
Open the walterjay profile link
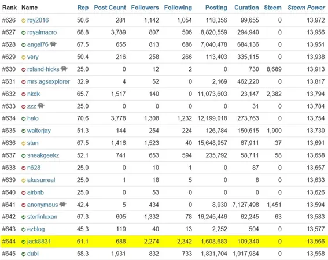(x=39, y=131)
